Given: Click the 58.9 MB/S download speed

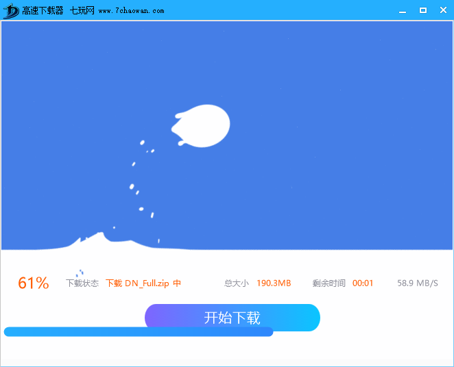Looking at the screenshot, I should point(417,283).
